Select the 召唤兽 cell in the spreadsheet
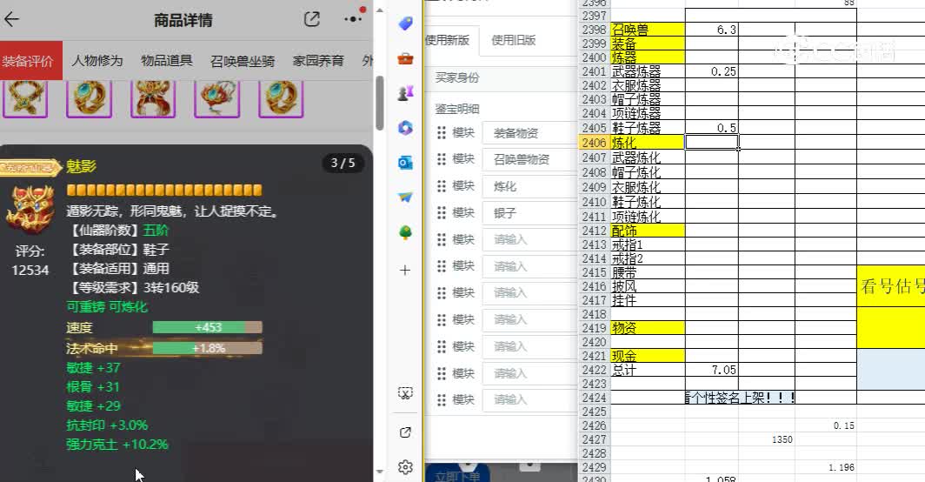Viewport: 925px width, 482px height. 647,30
